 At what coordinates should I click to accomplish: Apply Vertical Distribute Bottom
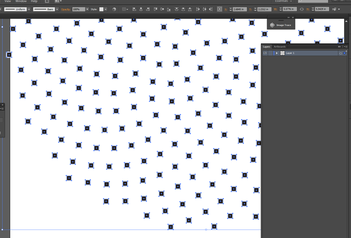(x=190, y=9)
